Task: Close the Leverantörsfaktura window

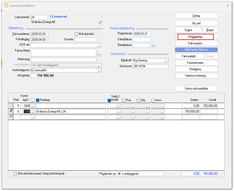Action: (228, 5)
